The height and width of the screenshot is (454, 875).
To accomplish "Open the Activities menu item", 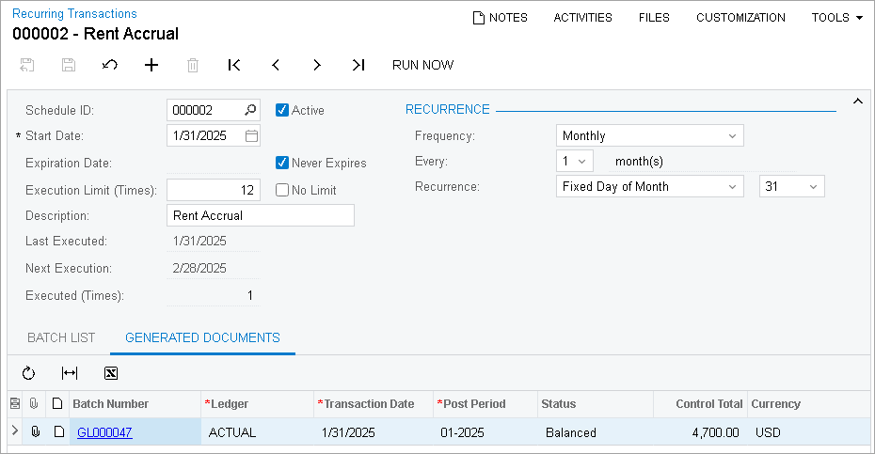I will [582, 18].
